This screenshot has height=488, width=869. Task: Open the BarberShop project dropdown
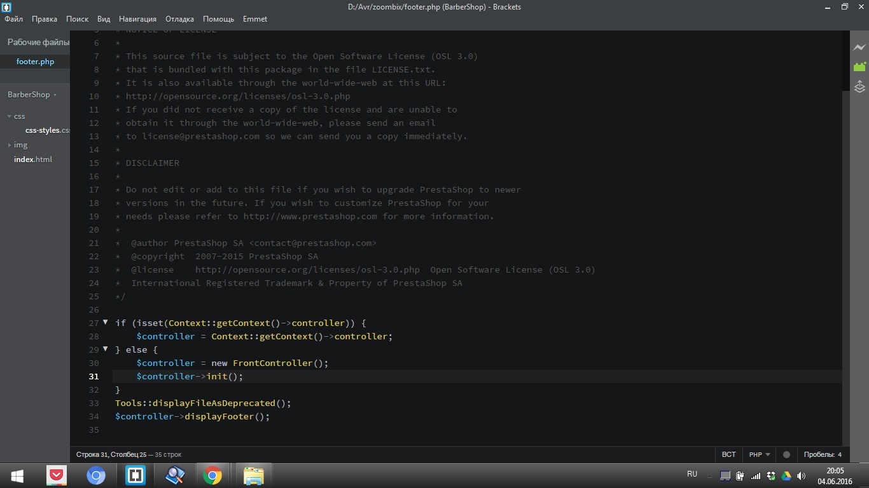click(x=32, y=94)
